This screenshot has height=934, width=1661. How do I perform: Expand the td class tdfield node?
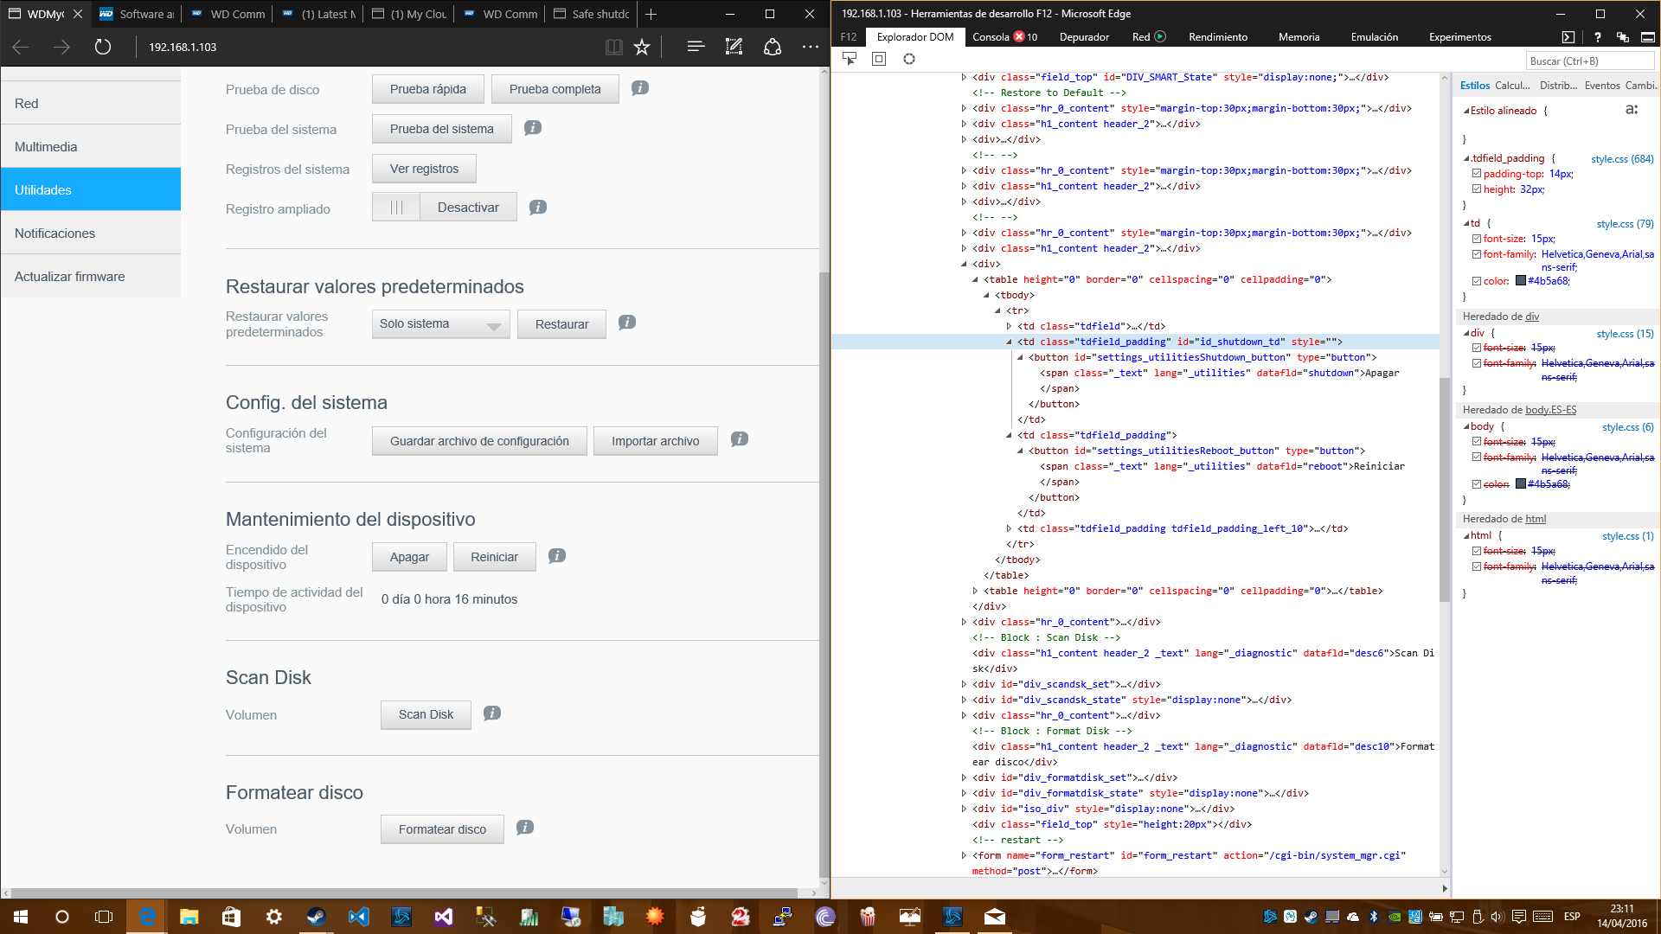[x=1009, y=326]
